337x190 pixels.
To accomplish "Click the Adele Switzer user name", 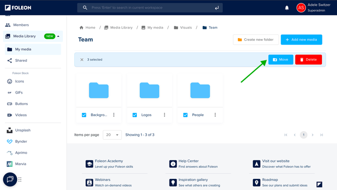I will 319,5.
